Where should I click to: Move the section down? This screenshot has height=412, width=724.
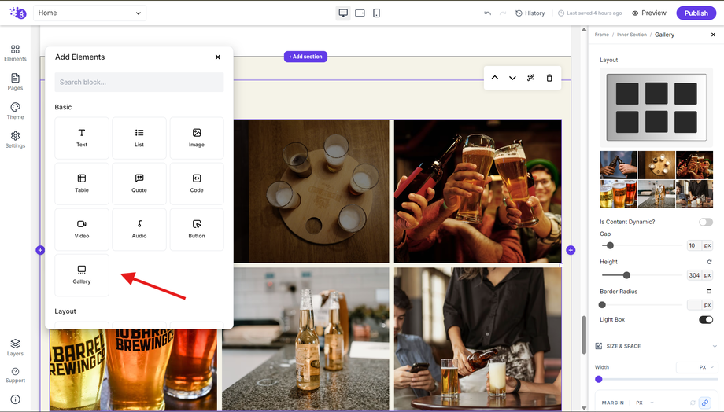pyautogui.click(x=512, y=78)
